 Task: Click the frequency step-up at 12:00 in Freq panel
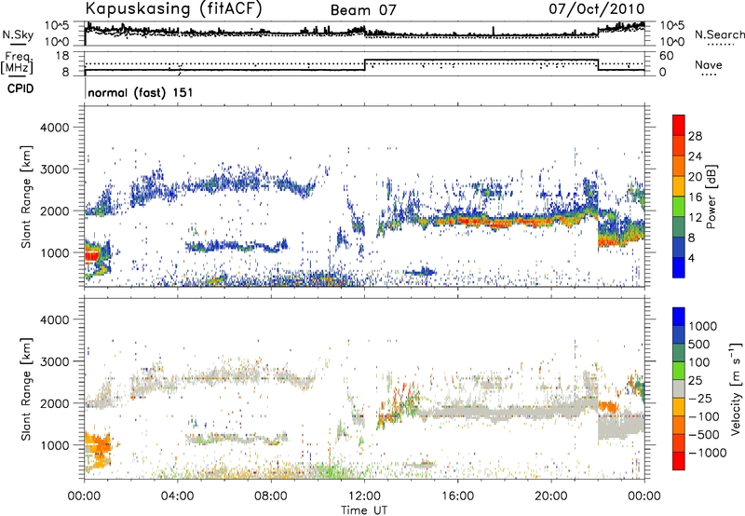[365, 65]
